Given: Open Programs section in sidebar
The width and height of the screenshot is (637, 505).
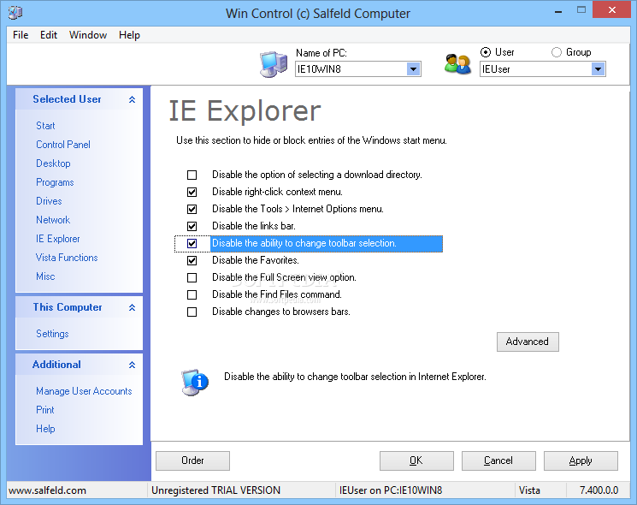Looking at the screenshot, I should coord(55,182).
